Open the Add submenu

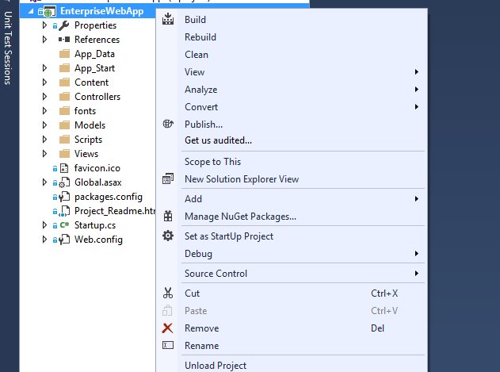coord(292,198)
